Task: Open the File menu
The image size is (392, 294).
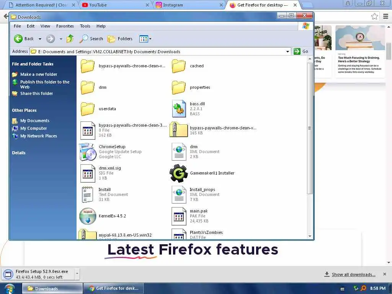Action: pos(17,26)
